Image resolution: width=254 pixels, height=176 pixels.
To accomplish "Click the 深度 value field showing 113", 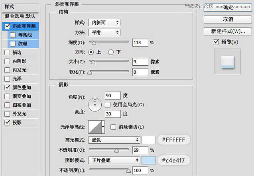I will (x=140, y=43).
